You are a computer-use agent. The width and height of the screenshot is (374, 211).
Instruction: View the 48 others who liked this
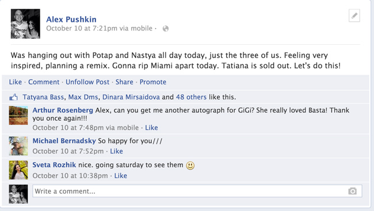pos(191,97)
